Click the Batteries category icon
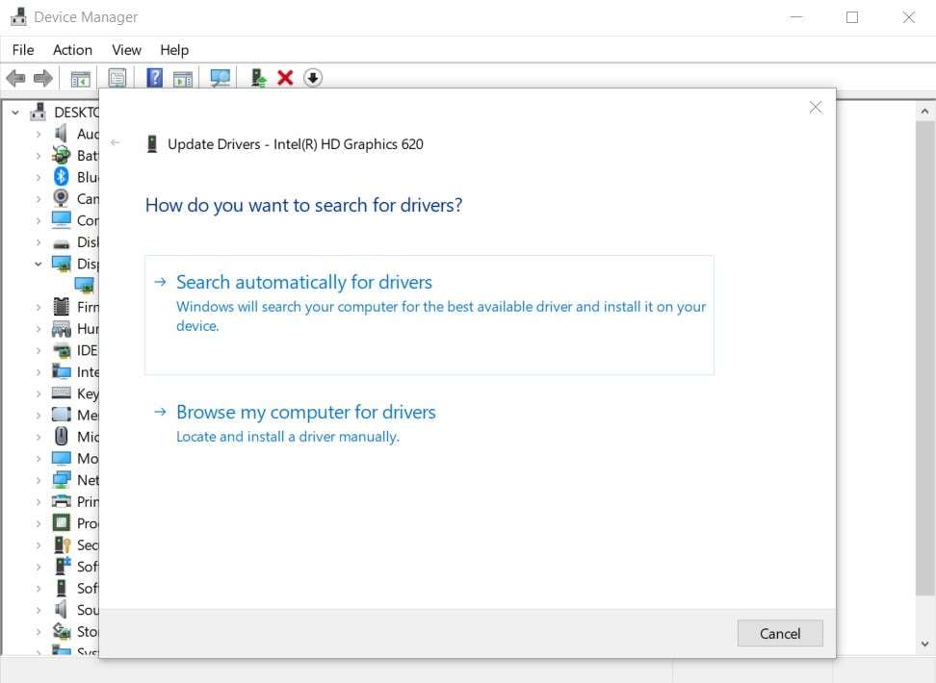 (61, 155)
